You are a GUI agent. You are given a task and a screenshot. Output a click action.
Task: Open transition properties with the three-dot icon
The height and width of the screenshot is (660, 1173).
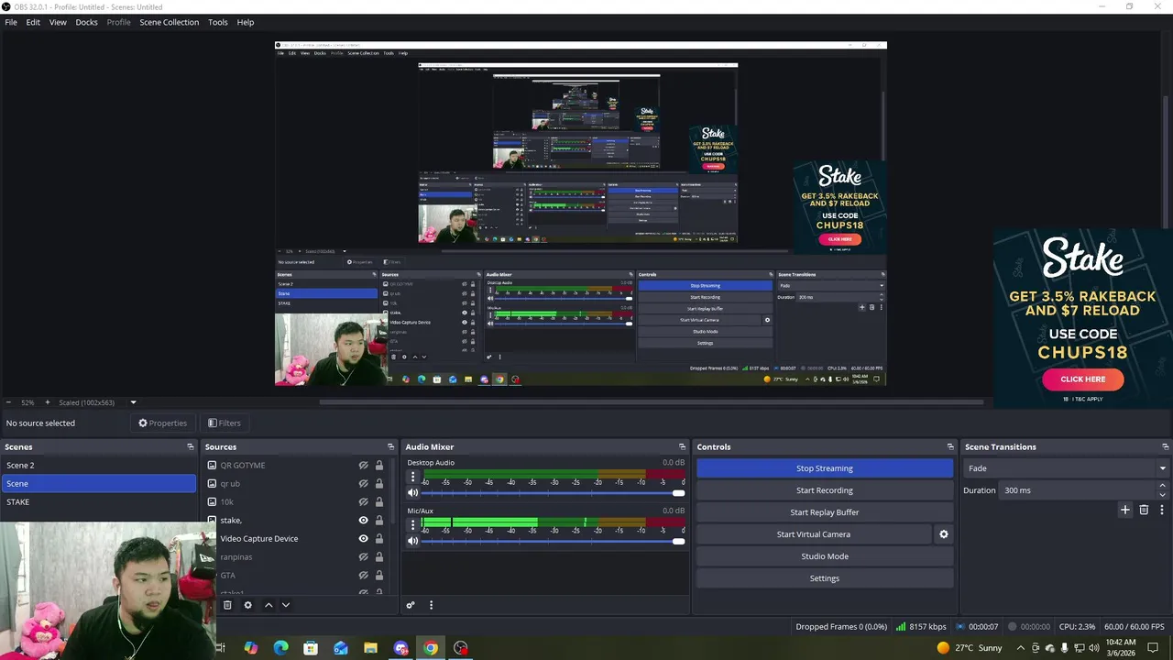[1161, 510]
